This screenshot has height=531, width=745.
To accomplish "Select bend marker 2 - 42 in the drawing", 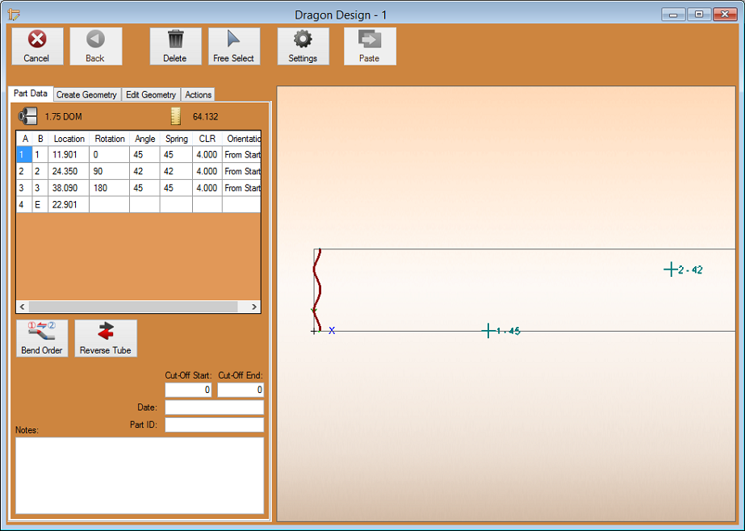I will tap(683, 270).
